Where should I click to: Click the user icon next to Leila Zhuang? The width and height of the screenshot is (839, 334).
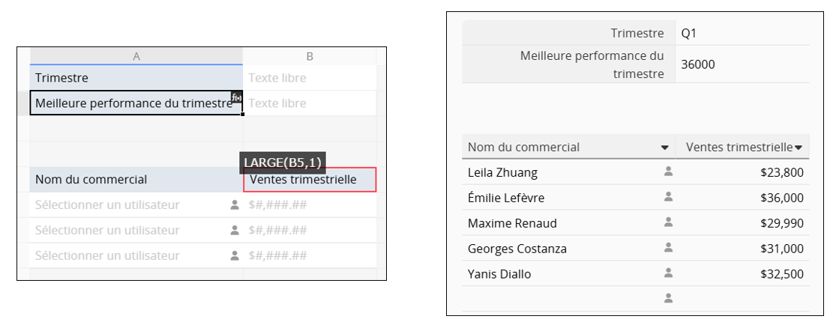[x=669, y=171]
